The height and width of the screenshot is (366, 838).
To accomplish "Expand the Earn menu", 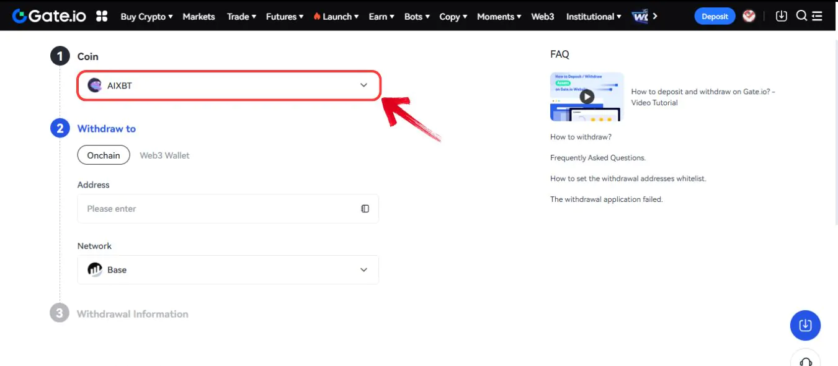I will coord(381,17).
